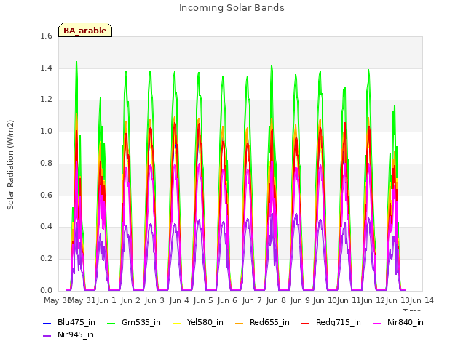Click the green Grn535_in legend swatch
The image size is (466, 349).
(111, 323)
